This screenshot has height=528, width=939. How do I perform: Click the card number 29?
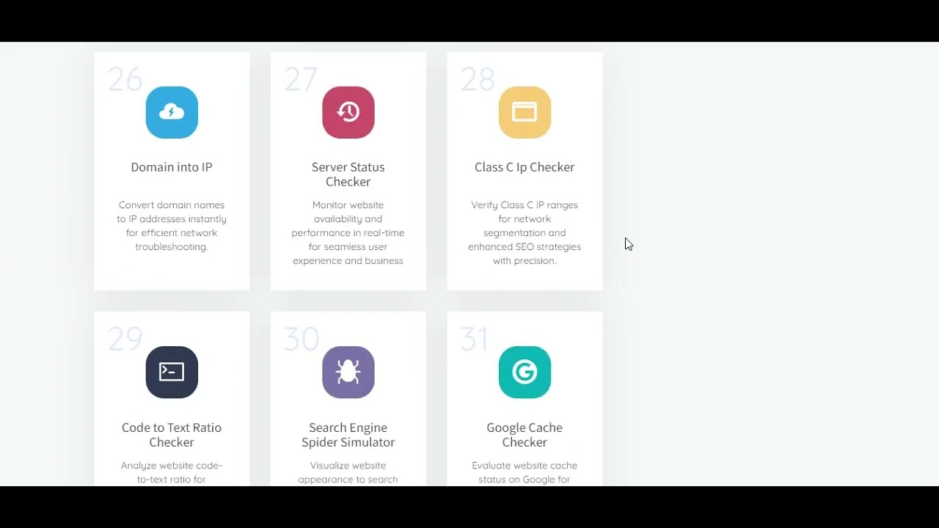125,340
